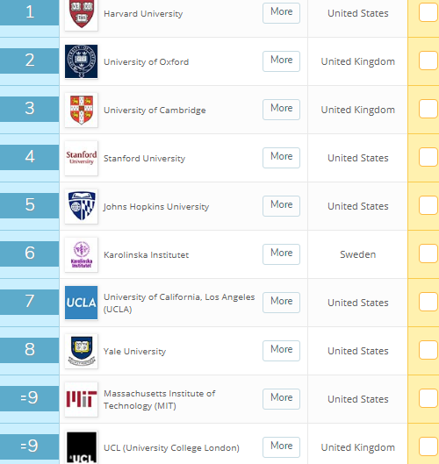Expand More details for Stanford University
The width and height of the screenshot is (439, 464).
coord(282,157)
